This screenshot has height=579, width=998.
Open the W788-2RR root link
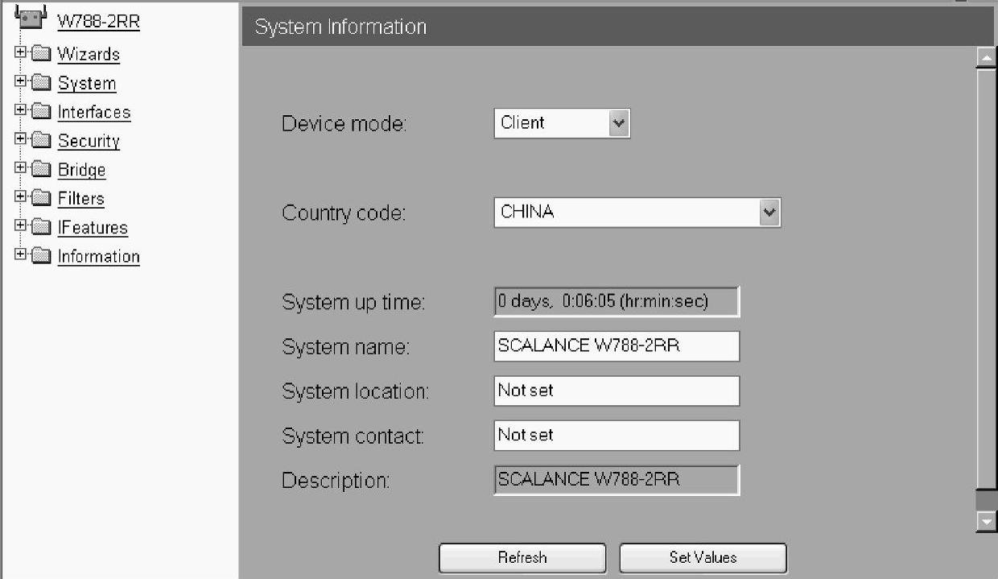pos(98,22)
